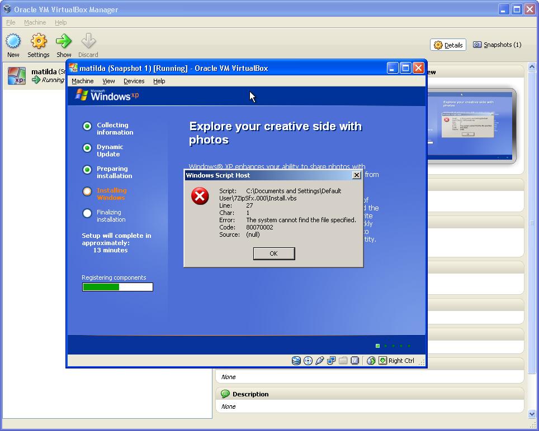This screenshot has height=431, width=539.
Task: Close the Windows Script Host dialog
Action: click(357, 175)
